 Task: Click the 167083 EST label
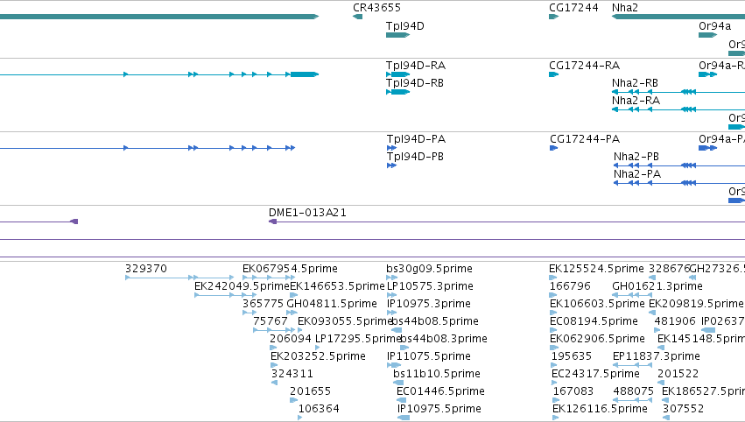573,391
